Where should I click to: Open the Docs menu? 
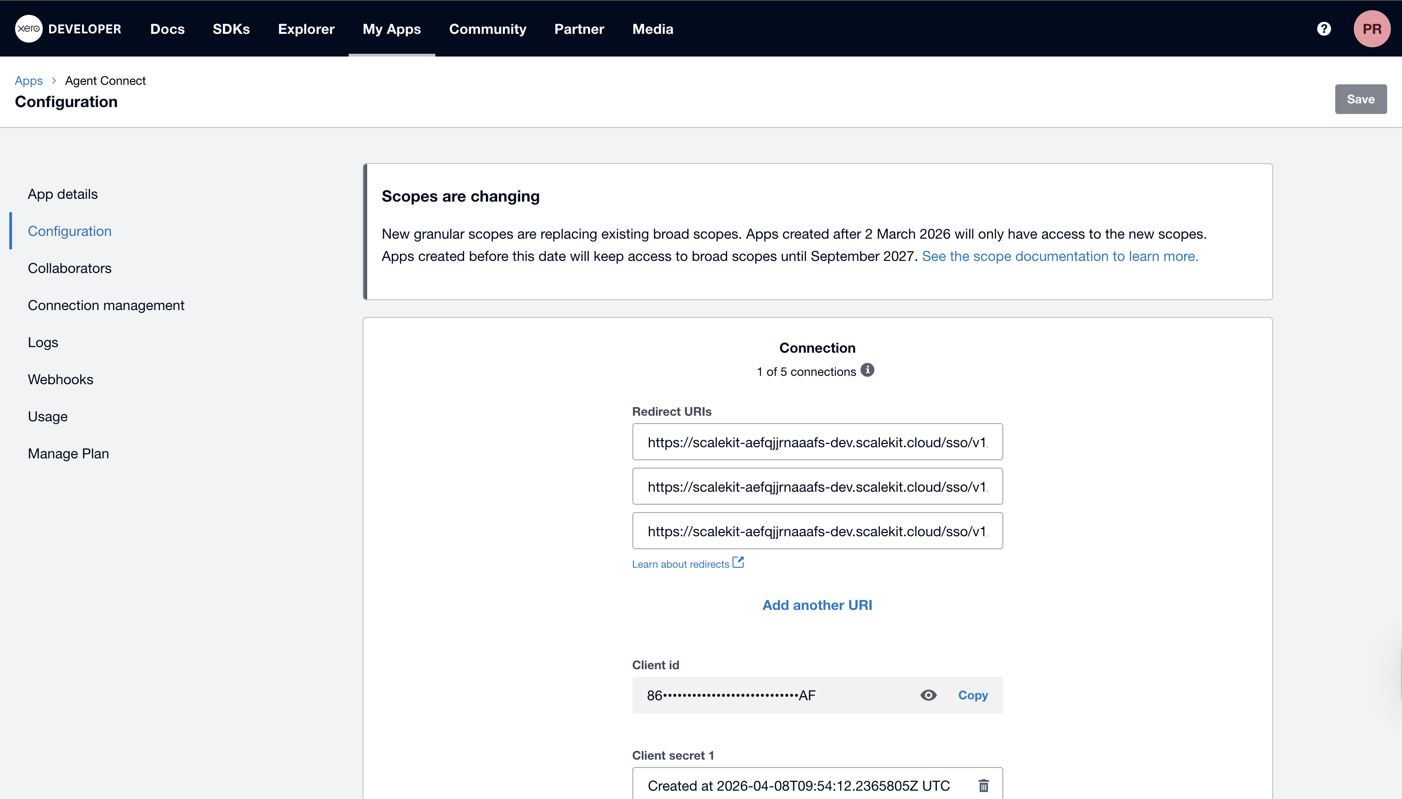click(167, 29)
